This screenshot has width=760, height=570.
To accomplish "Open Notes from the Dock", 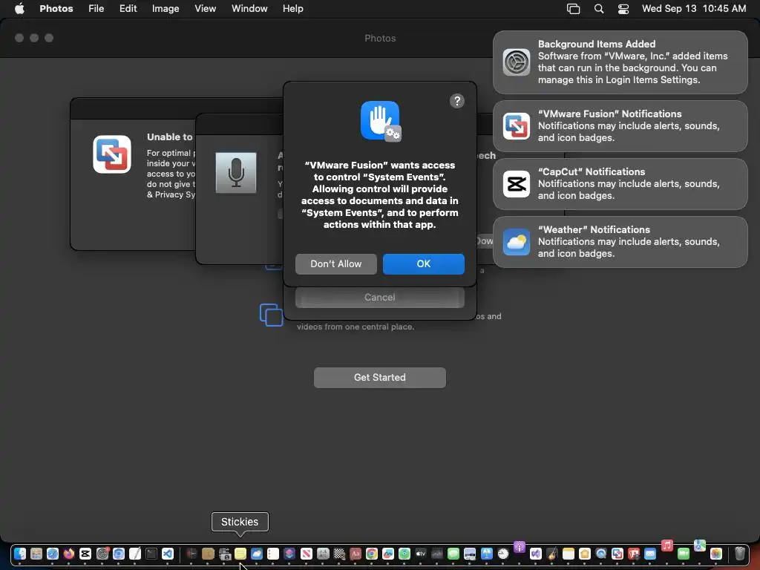I will pyautogui.click(x=569, y=554).
